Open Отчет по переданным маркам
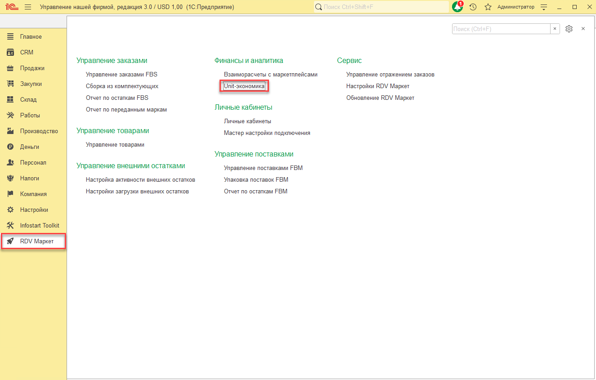This screenshot has width=596, height=380. click(x=126, y=109)
